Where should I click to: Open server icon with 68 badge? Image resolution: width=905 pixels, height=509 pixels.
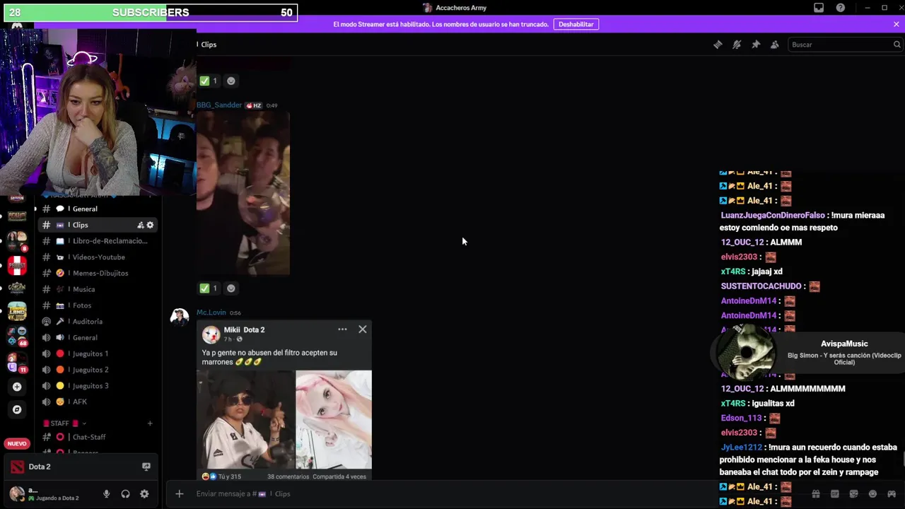pos(17,336)
